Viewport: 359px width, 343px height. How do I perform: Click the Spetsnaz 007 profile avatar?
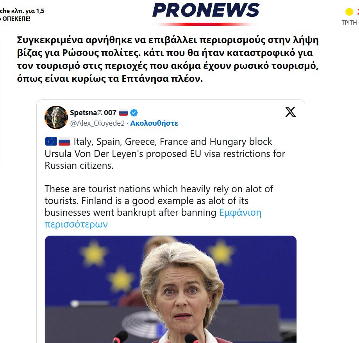point(56,117)
